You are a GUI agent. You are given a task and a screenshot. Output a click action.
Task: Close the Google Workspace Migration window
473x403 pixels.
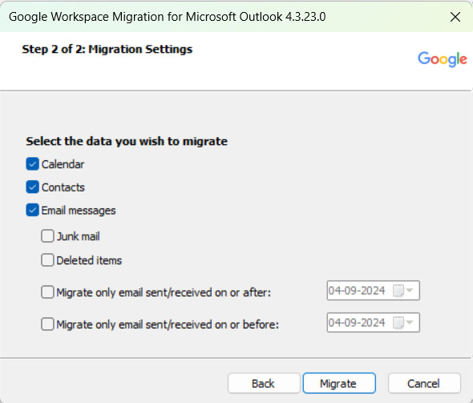(455, 17)
